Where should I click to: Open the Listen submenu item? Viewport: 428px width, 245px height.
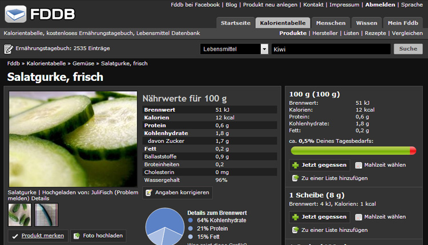pyautogui.click(x=351, y=33)
